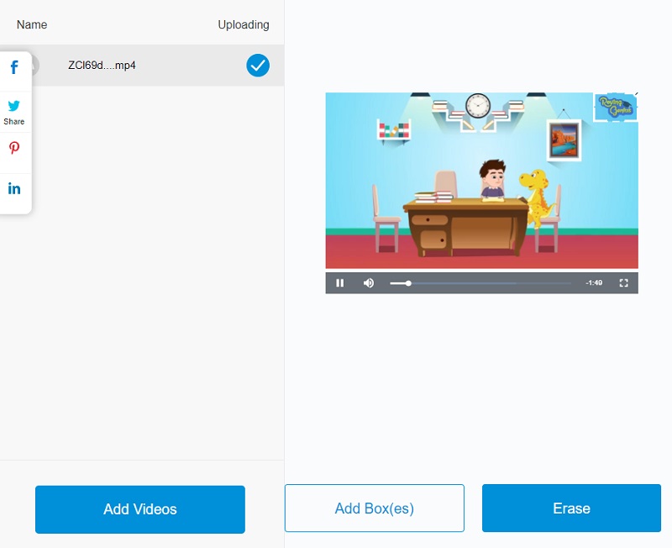The image size is (672, 548).
Task: Click the Erase button
Action: click(571, 508)
